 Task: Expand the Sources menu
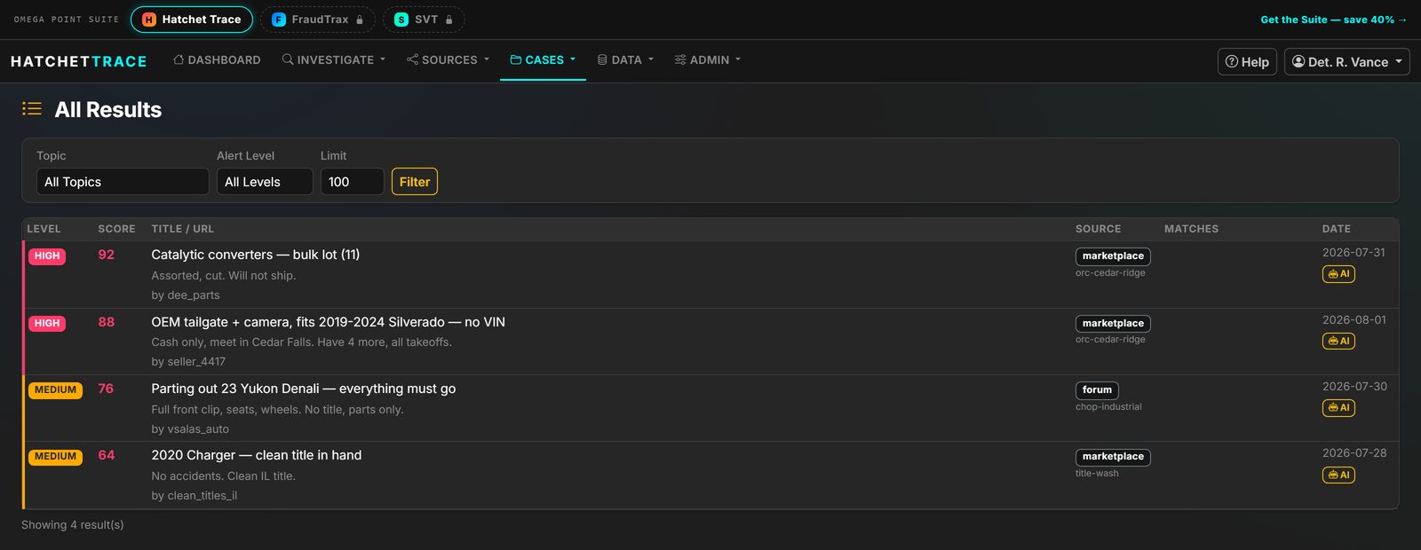pyautogui.click(x=449, y=59)
